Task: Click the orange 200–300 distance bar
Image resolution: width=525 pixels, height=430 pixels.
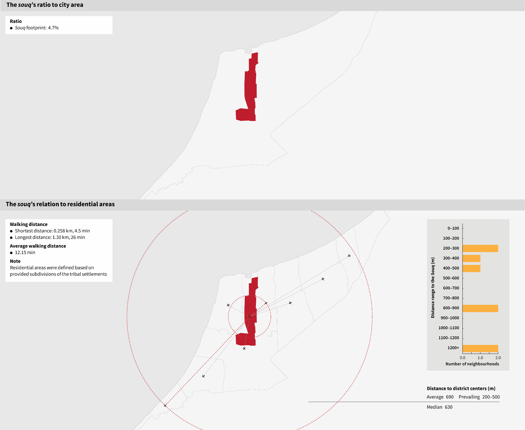Action: (x=480, y=248)
